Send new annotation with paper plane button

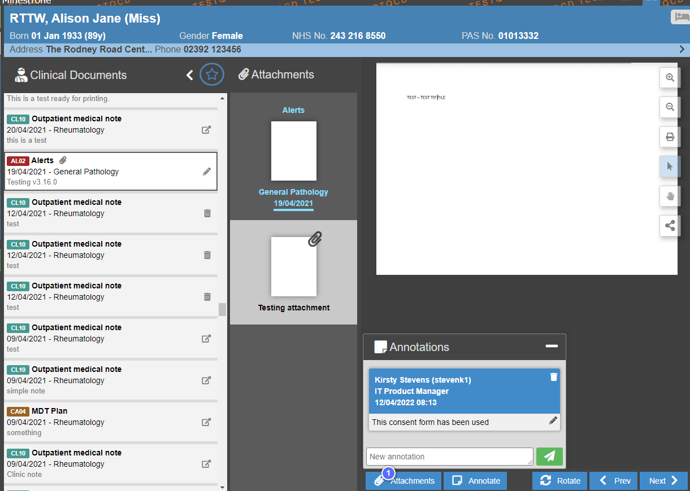click(549, 457)
